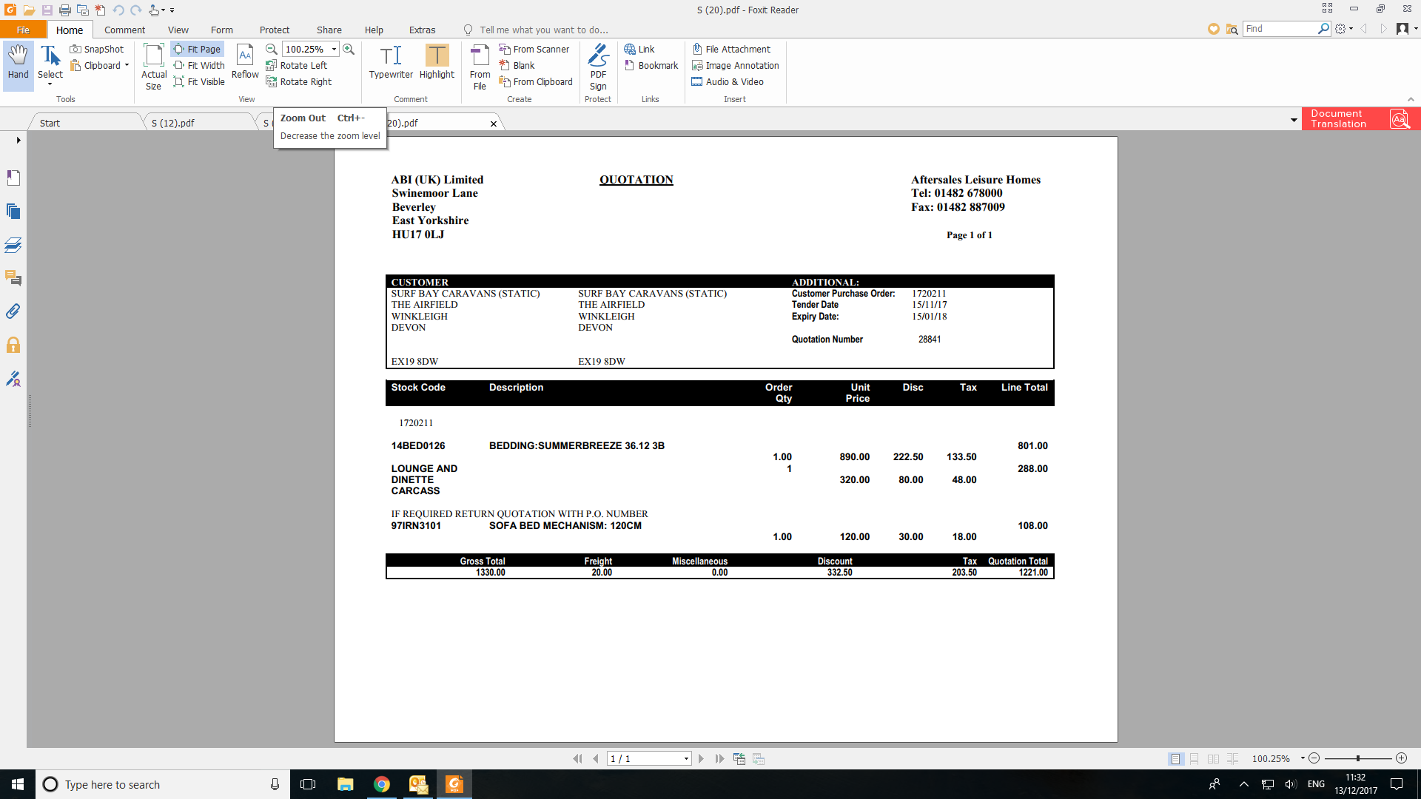Click the Typewriter tool icon

(x=391, y=62)
